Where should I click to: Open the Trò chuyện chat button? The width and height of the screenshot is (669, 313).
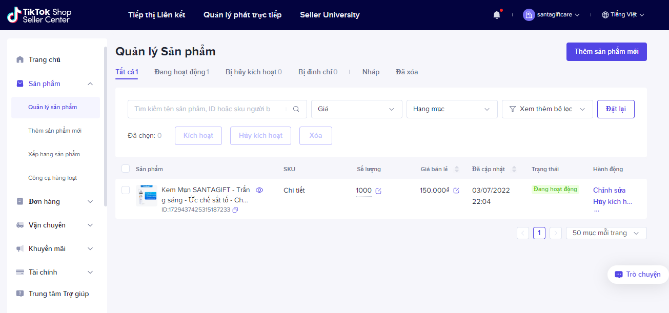pyautogui.click(x=638, y=275)
